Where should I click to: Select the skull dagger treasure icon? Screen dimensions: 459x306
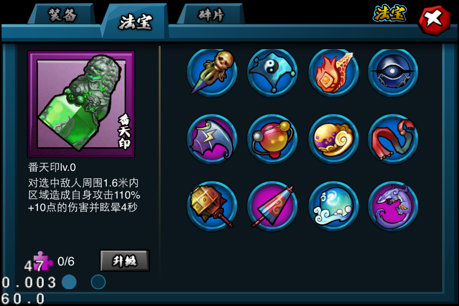[212, 73]
